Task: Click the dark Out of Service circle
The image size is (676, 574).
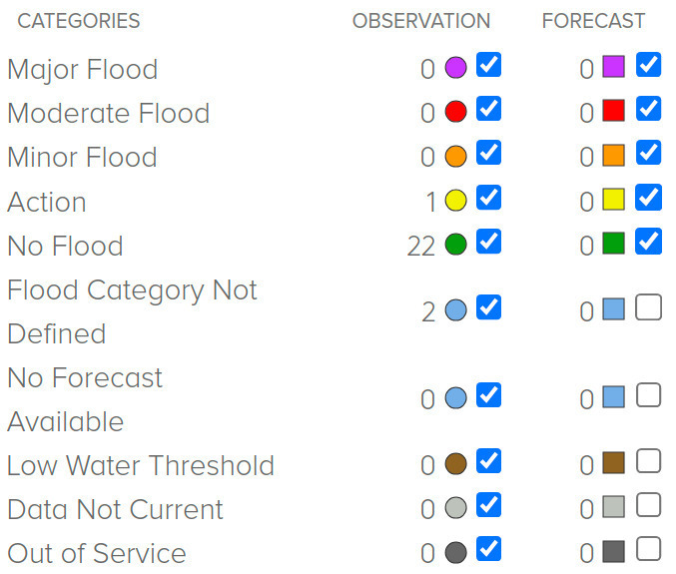Action: 455,552
